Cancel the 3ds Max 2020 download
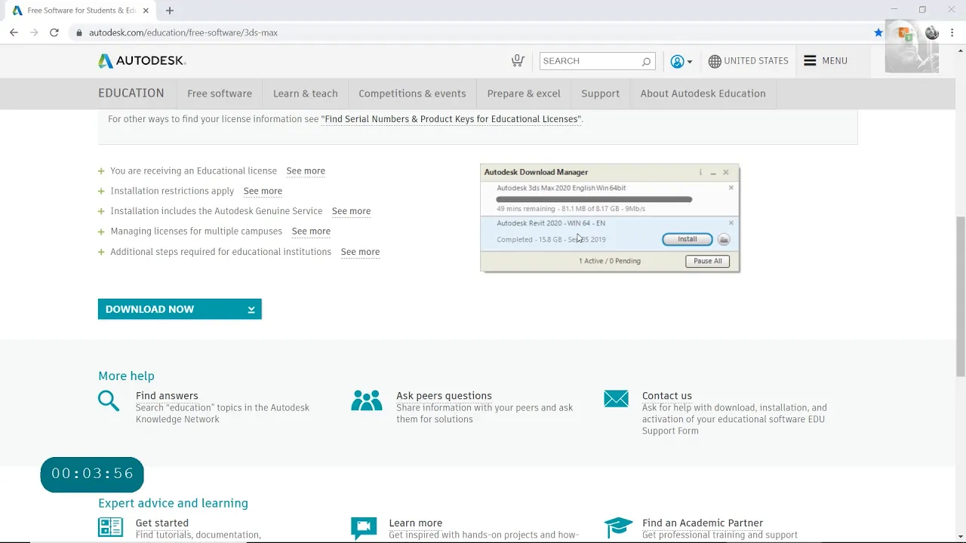This screenshot has height=543, width=966. 731,188
